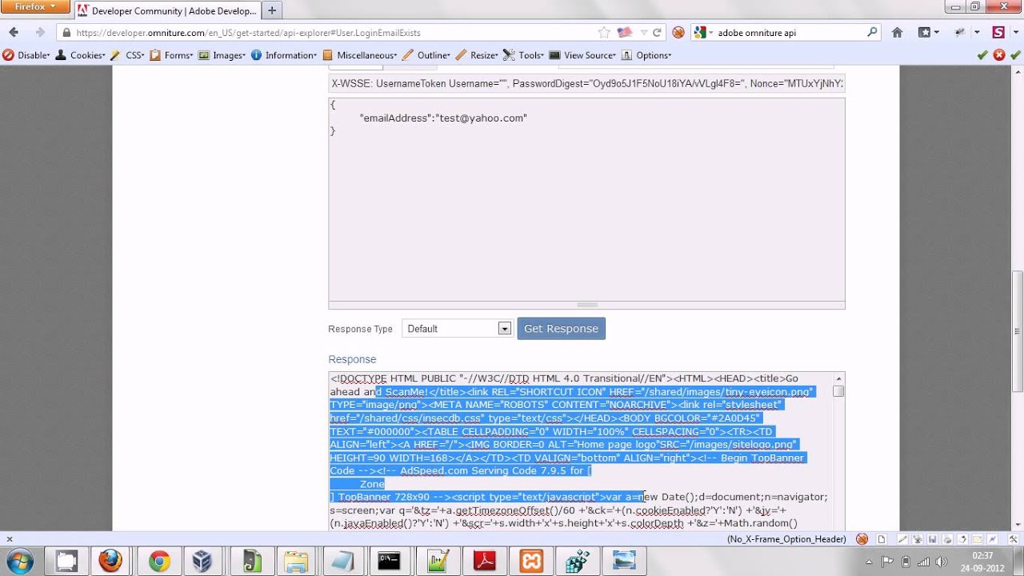This screenshot has width=1024, height=576.
Task: Click the Response Type label
Action: (360, 329)
